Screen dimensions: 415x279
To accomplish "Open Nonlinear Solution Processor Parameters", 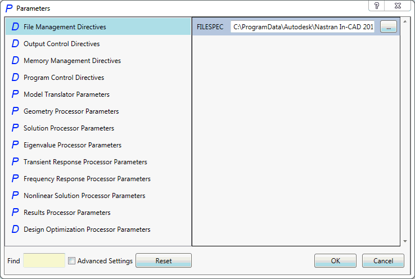I will click(x=84, y=196).
